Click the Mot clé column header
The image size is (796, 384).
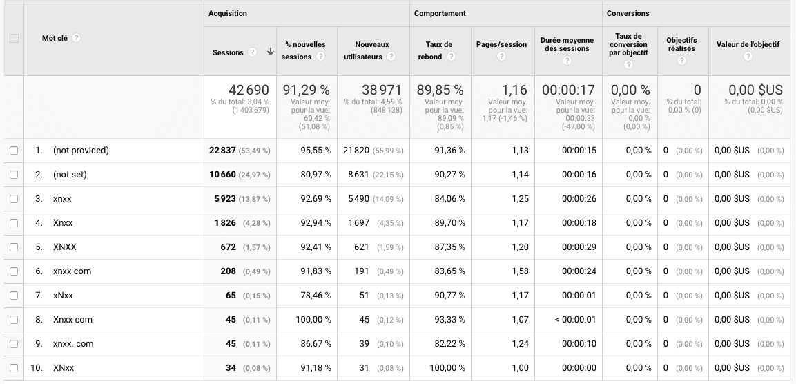pyautogui.click(x=55, y=38)
